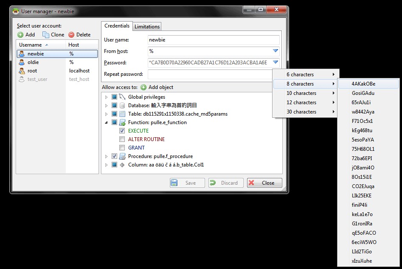This screenshot has width=402, height=269.
Task: Click the User name input field
Action: pyautogui.click(x=214, y=40)
